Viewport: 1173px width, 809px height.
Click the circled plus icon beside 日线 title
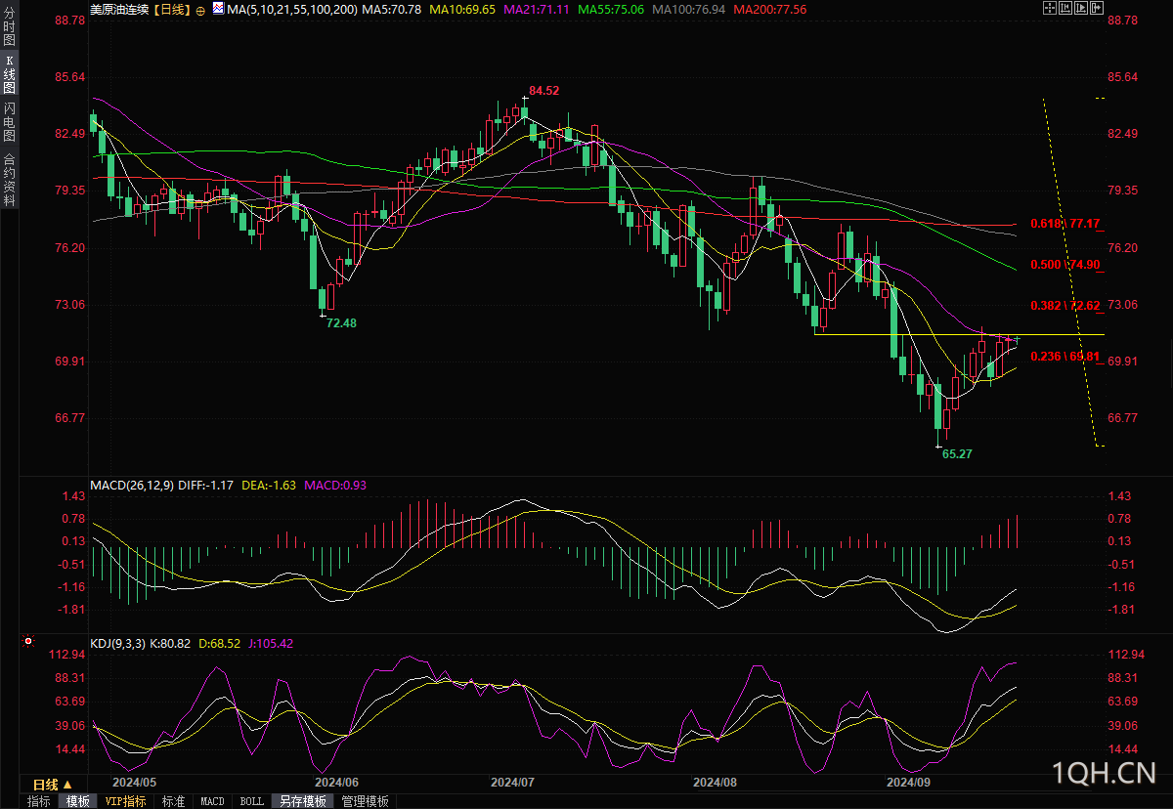coord(200,11)
